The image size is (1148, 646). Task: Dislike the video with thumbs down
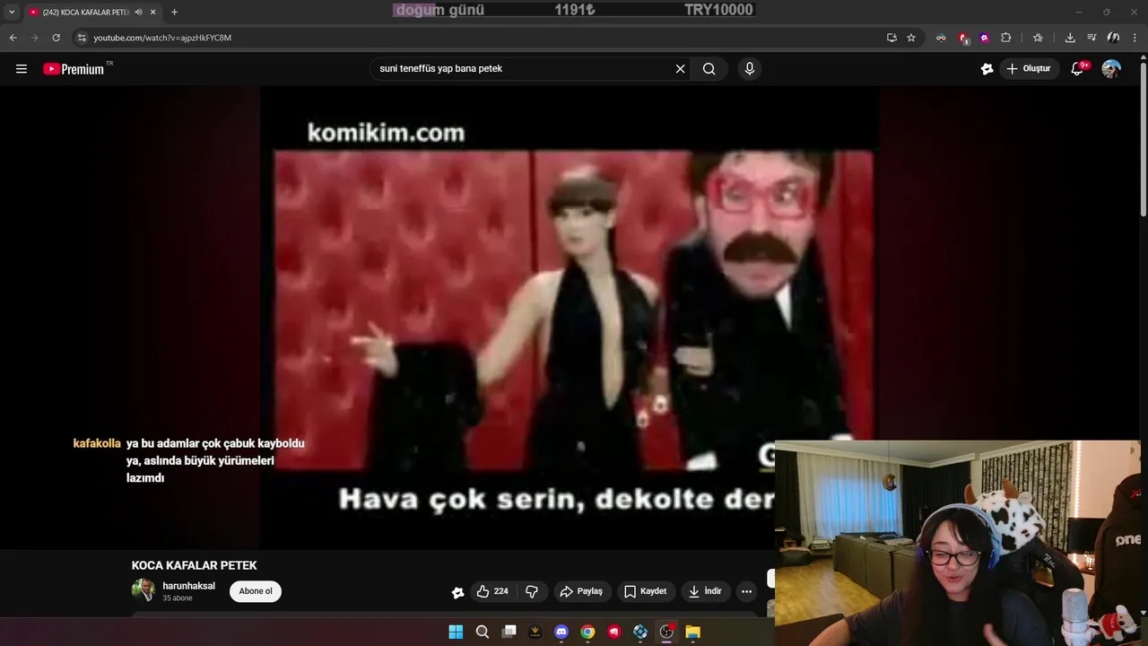tap(532, 591)
